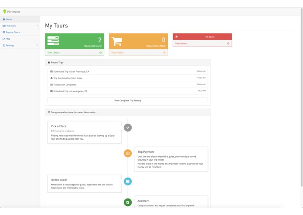Click View Details under Reservations Made
The width and height of the screenshot is (303, 215).
tap(117, 53)
